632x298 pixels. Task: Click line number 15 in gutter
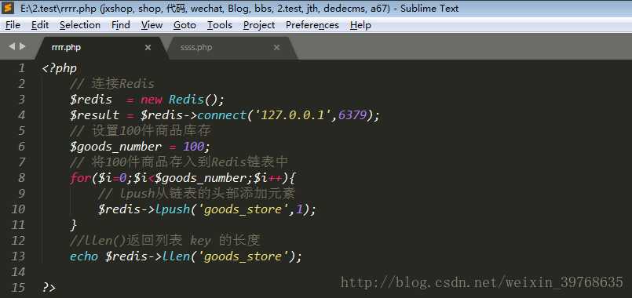click(x=18, y=288)
